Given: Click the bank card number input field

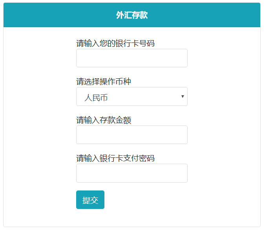Looking at the screenshot, I should pyautogui.click(x=132, y=58).
